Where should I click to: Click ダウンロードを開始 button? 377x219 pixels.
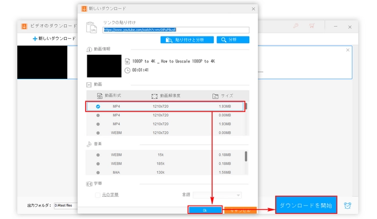308,205
